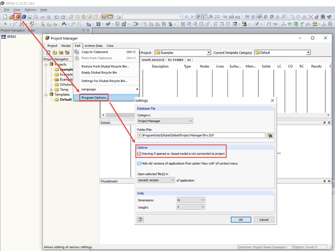Open the Current Project Examples dropdown
335x251 pixels.
[183, 52]
